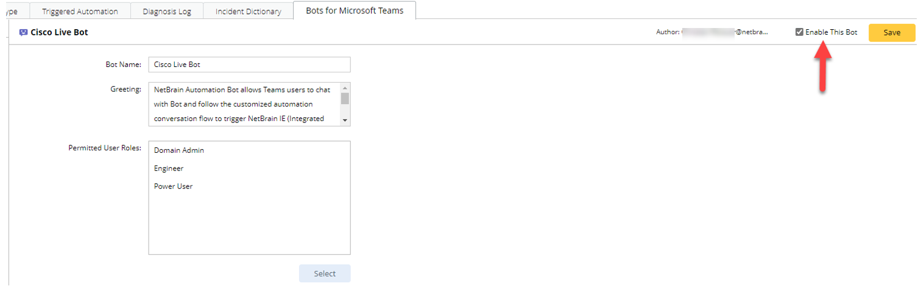918x286 pixels.
Task: Click the Greeting scrollbar thumb
Action: click(x=345, y=99)
